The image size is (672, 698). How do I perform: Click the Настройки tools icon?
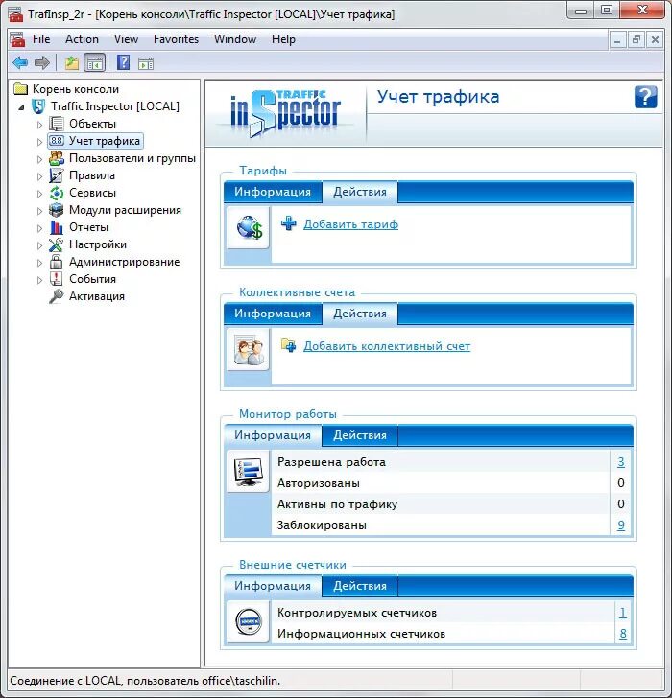pos(56,244)
